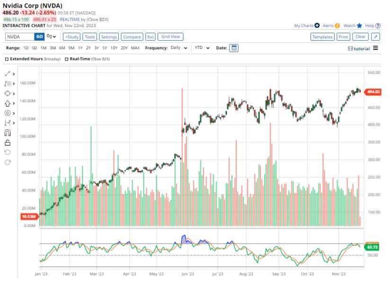Open the tutorial video icon

pyautogui.click(x=350, y=49)
